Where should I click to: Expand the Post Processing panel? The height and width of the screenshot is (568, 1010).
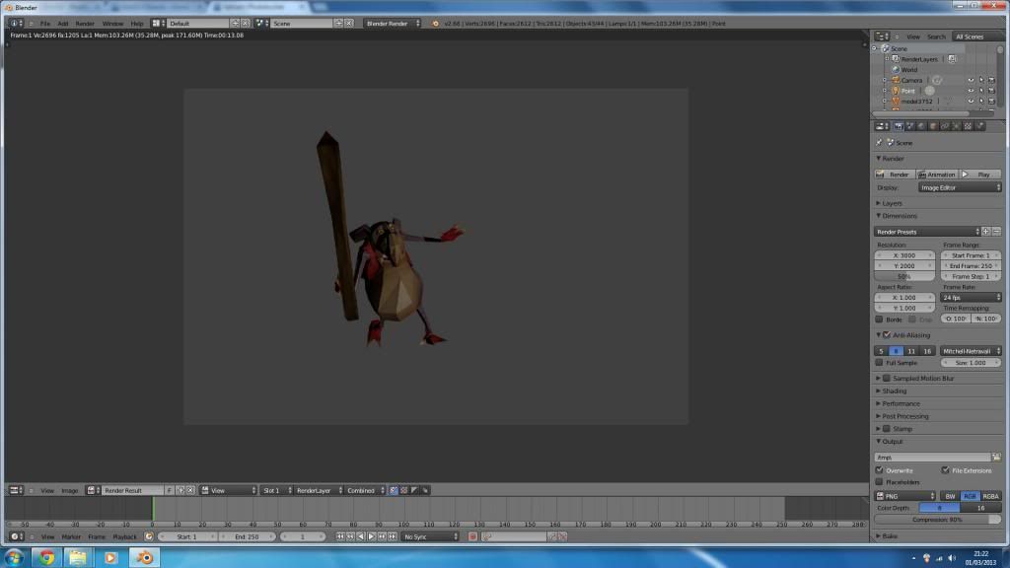point(905,417)
